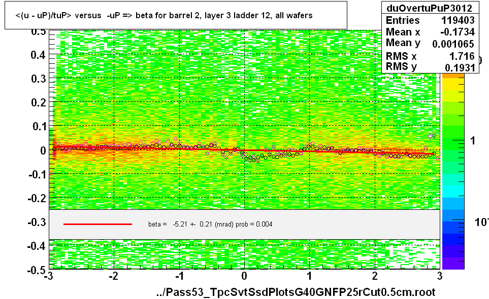Viewport: 489px width, 299px height.
Task: Click the y-axis label -0.3
Action: [x=37, y=222]
